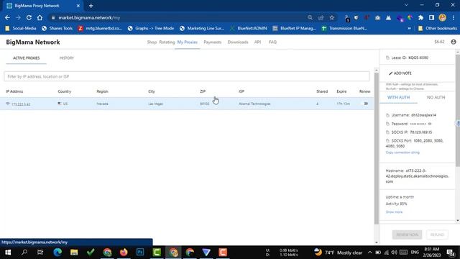Image resolution: width=460 pixels, height=259 pixels.
Task: Open the weather widget in the taskbar
Action: tap(338, 253)
